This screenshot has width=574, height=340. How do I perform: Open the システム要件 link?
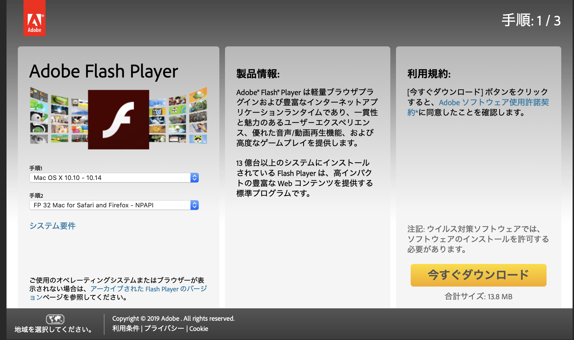[53, 226]
